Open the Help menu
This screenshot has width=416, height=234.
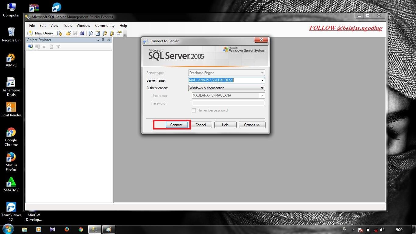tap(123, 26)
